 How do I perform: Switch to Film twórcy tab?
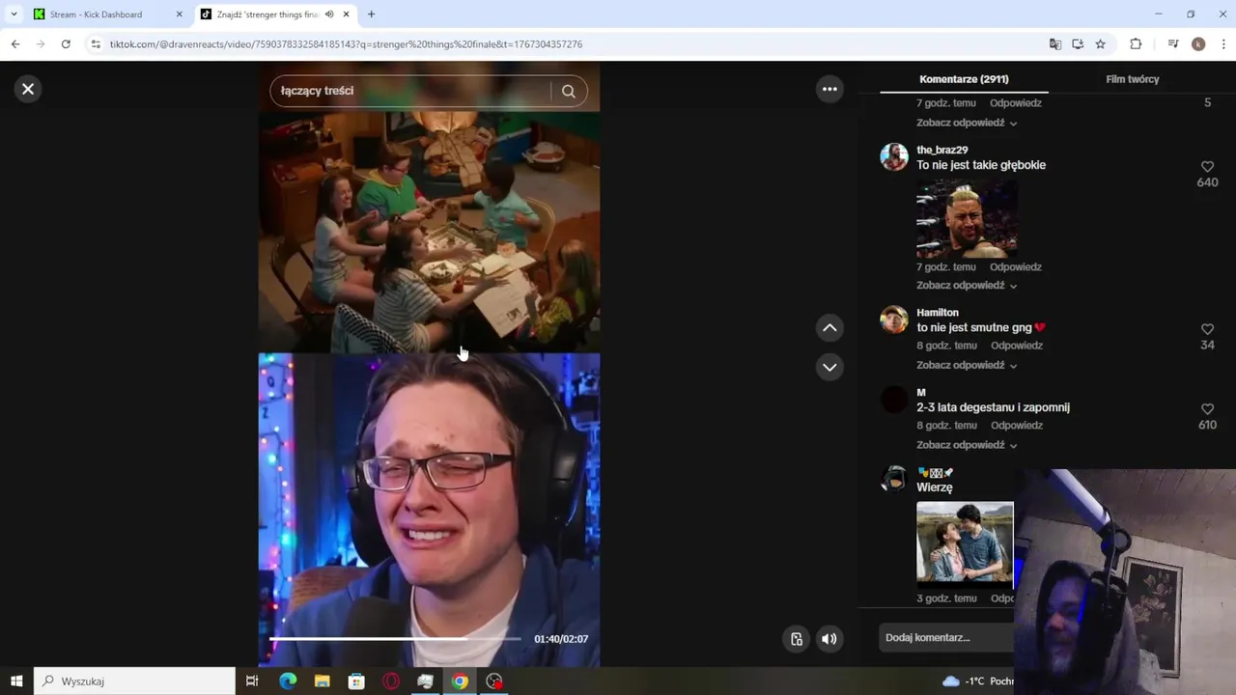(x=1132, y=79)
